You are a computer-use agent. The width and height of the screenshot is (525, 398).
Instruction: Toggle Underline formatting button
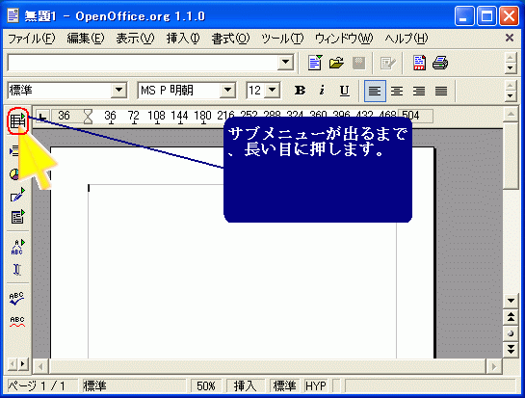pyautogui.click(x=344, y=91)
